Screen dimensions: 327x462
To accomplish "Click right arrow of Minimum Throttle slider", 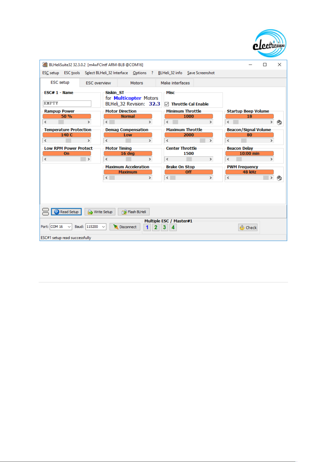I will pos(211,122).
